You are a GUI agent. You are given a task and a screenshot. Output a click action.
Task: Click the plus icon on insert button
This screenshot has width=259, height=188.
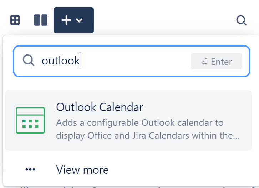(66, 20)
